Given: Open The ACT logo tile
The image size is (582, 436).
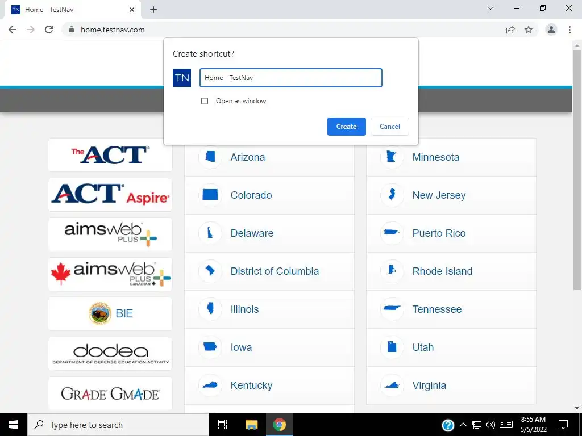Looking at the screenshot, I should point(110,155).
